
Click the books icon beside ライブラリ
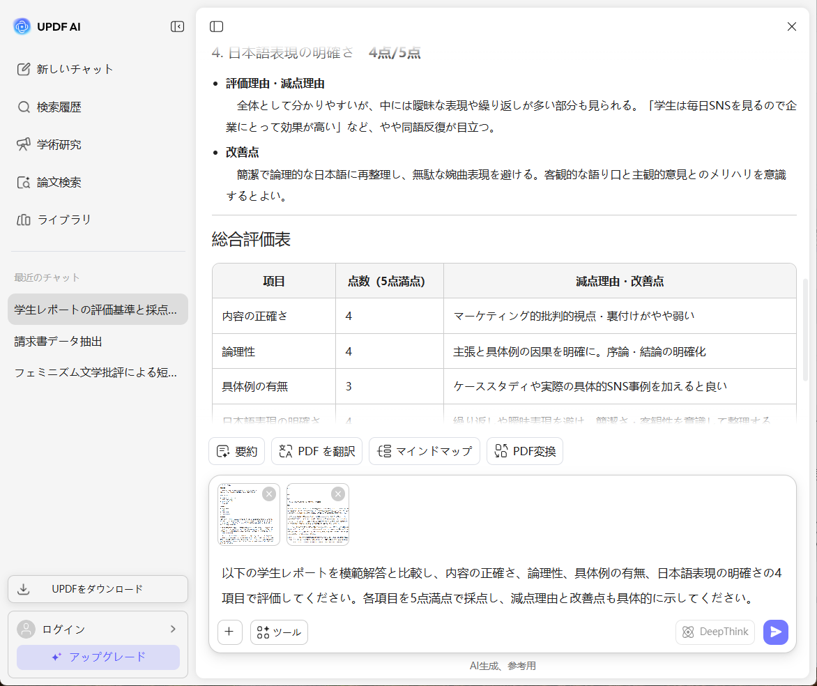[x=24, y=220]
